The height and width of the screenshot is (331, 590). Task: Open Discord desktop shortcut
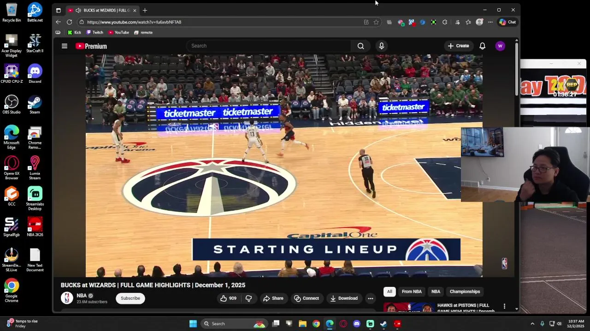[x=35, y=74]
